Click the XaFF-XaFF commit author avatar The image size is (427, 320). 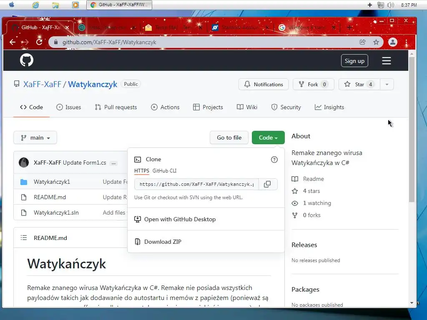click(24, 162)
